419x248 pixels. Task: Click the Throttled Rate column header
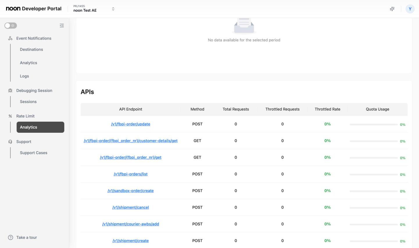[327, 109]
